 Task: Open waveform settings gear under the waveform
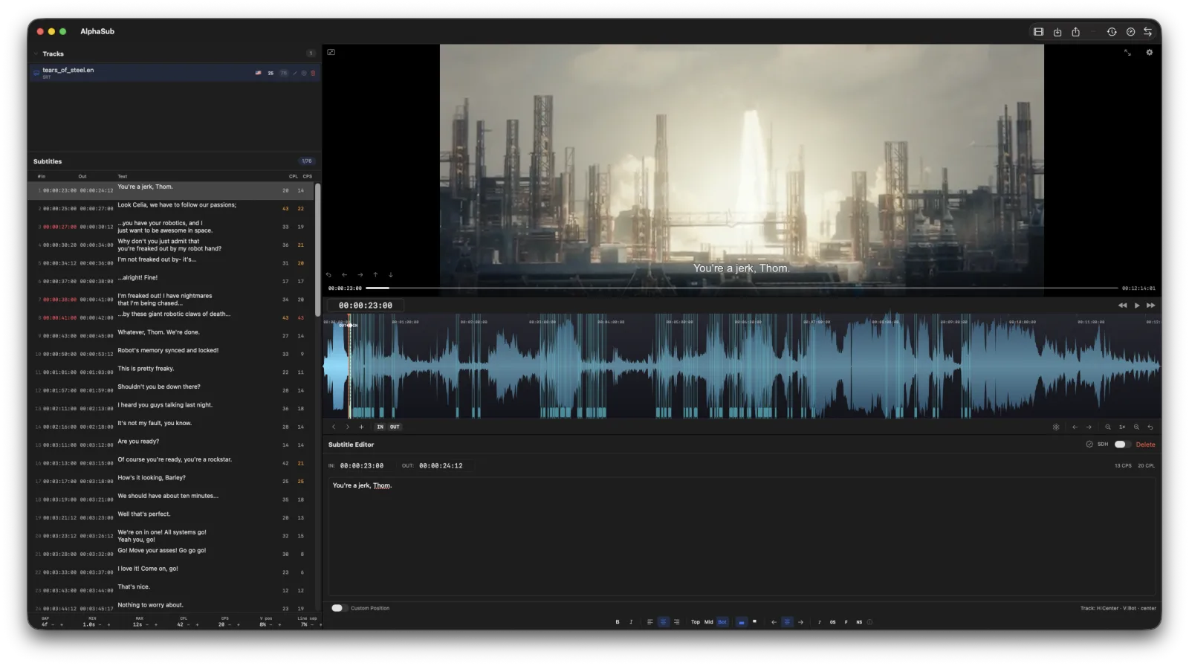(x=1056, y=427)
